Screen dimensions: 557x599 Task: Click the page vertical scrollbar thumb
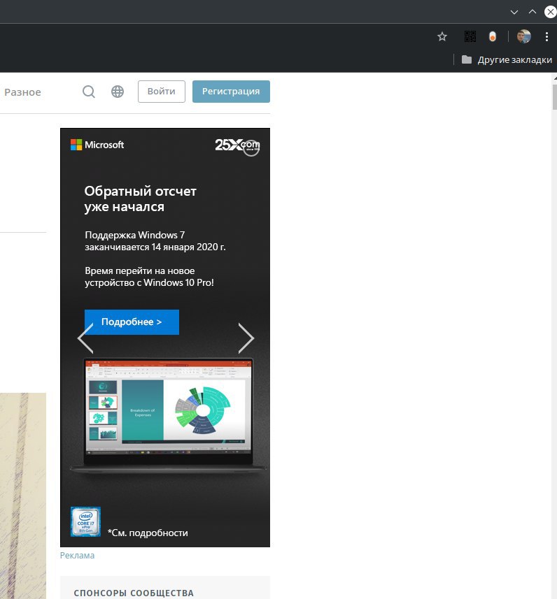(554, 97)
